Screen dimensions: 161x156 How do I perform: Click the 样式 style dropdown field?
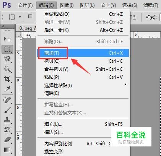(160, 17)
